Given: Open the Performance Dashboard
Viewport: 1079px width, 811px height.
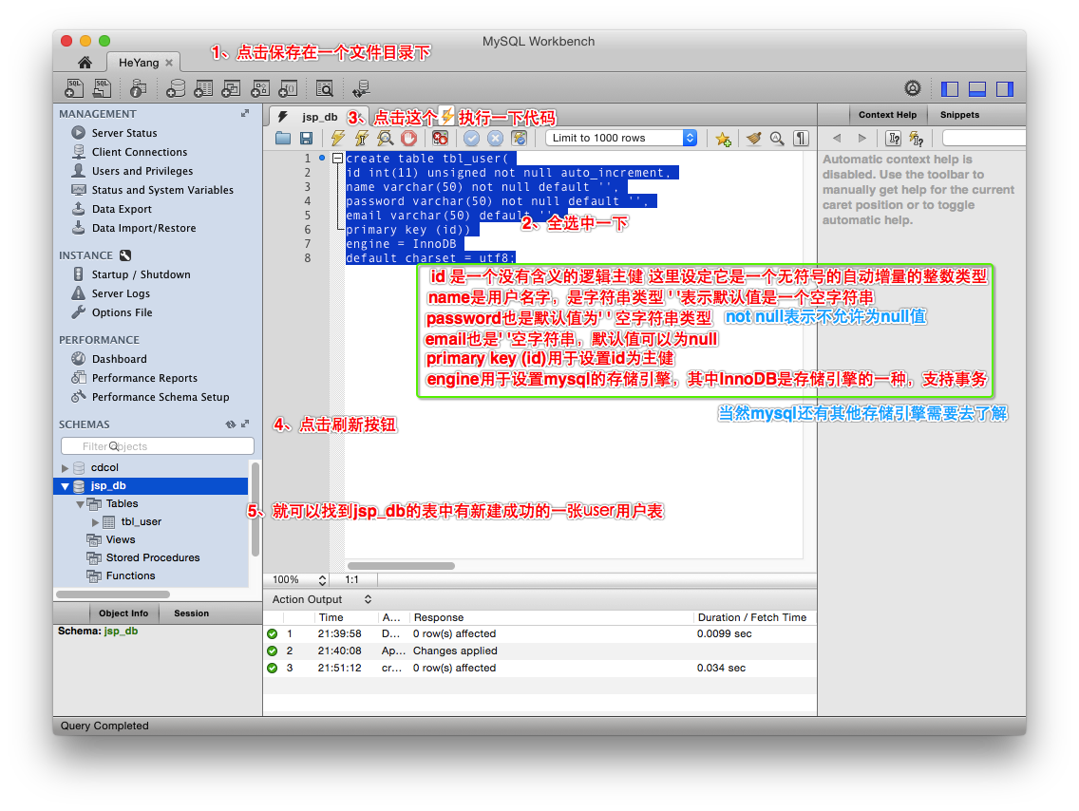Looking at the screenshot, I should click(119, 359).
